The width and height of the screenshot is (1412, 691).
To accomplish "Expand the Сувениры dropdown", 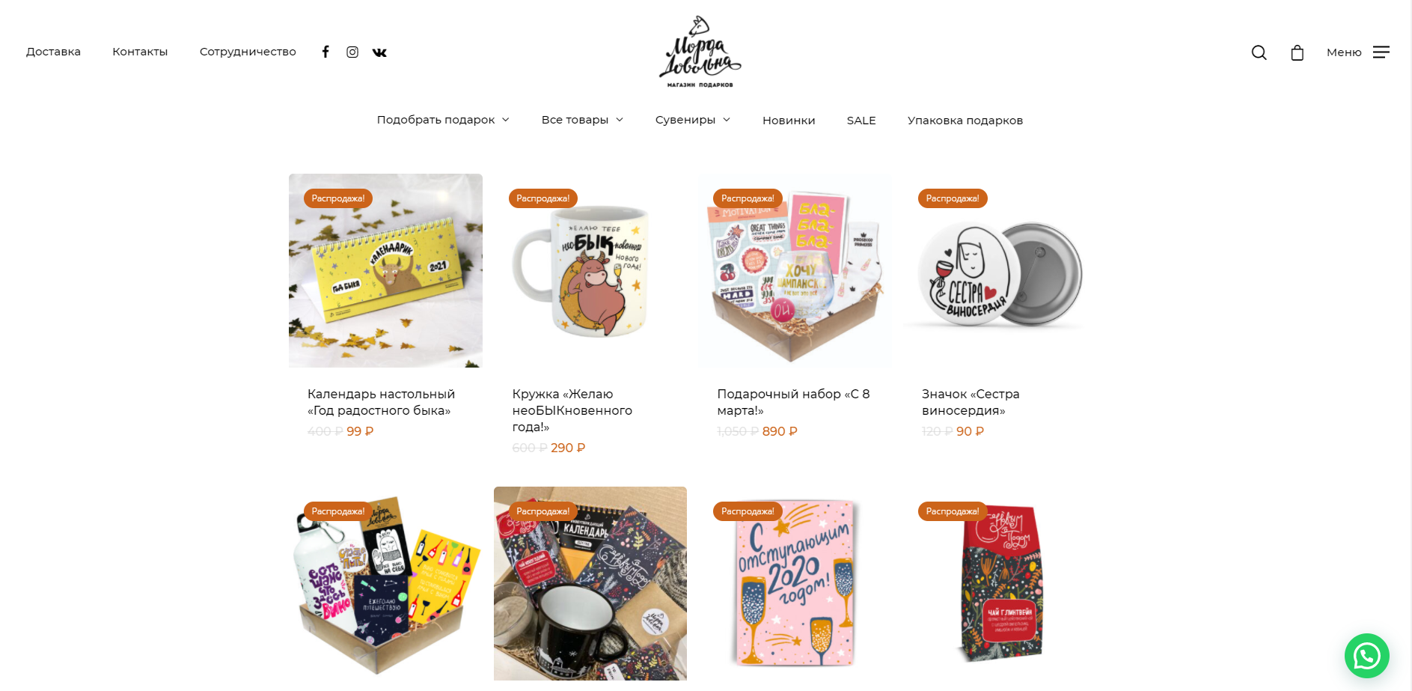I will point(693,120).
